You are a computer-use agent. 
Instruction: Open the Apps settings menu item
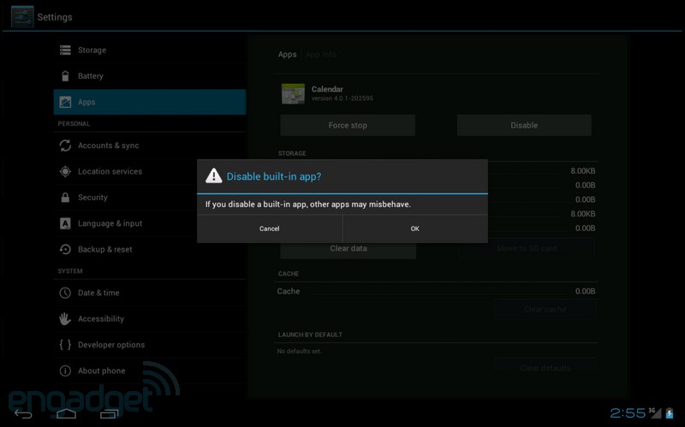point(150,102)
